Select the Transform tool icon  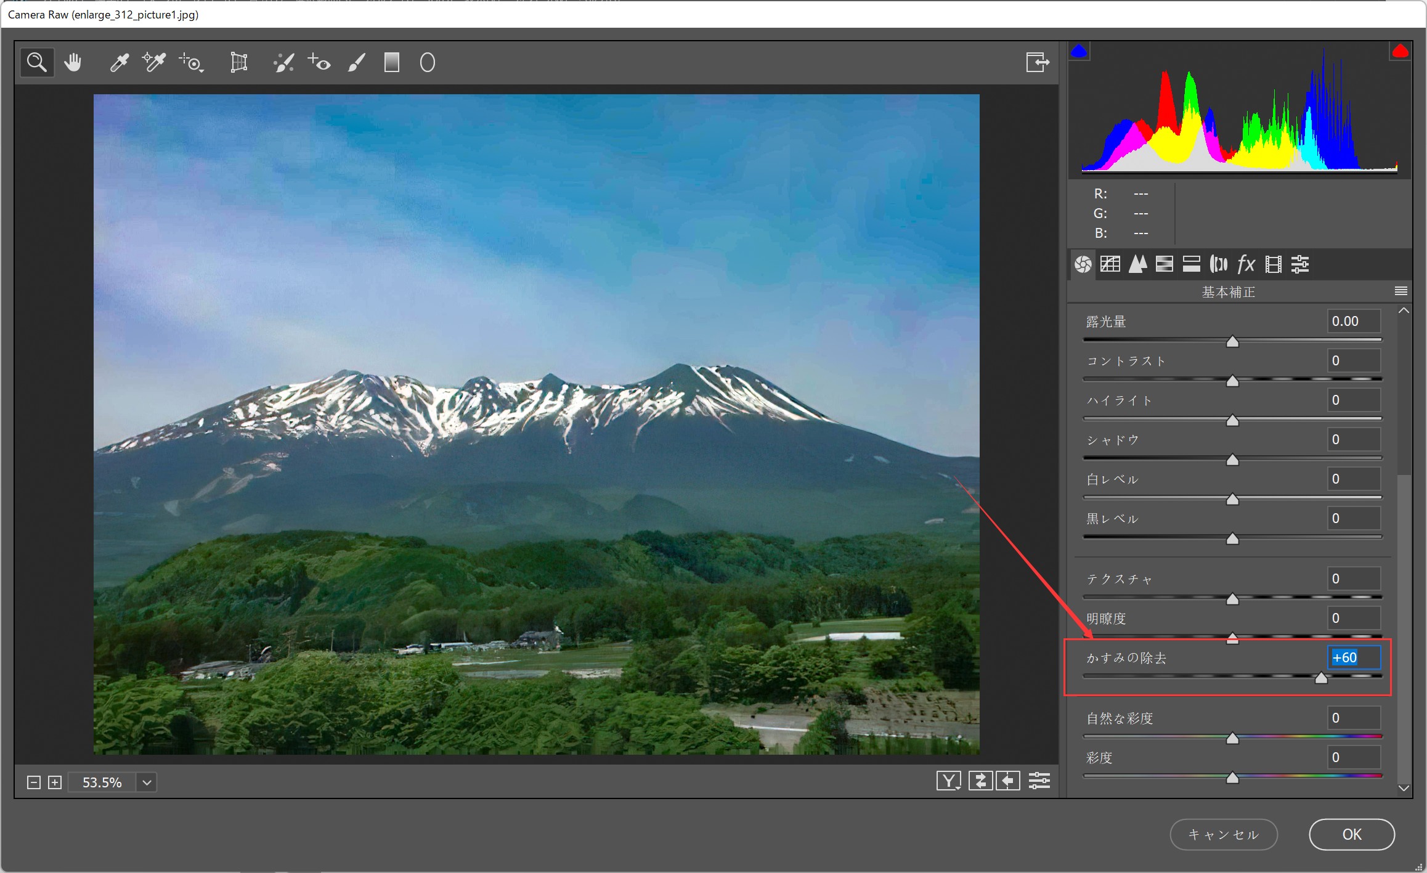[x=238, y=62]
